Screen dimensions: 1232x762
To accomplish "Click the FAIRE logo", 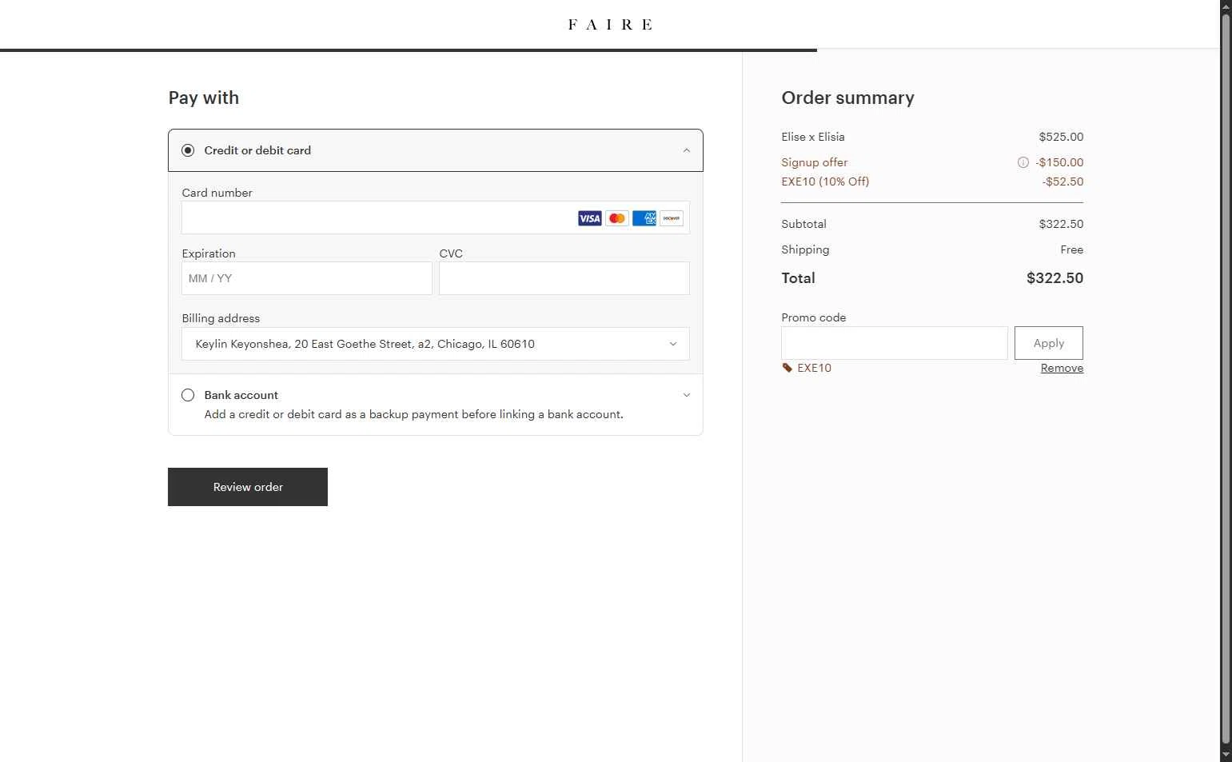I will (610, 25).
